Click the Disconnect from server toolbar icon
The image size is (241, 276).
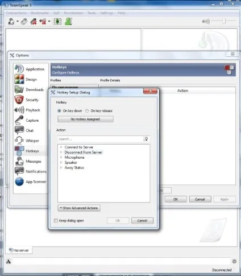34,22
